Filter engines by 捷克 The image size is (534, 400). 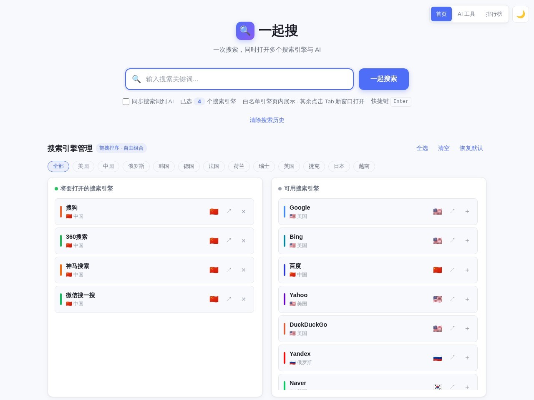point(314,166)
